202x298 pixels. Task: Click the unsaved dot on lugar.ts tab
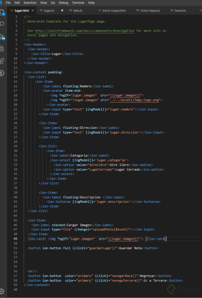[x=62, y=11]
